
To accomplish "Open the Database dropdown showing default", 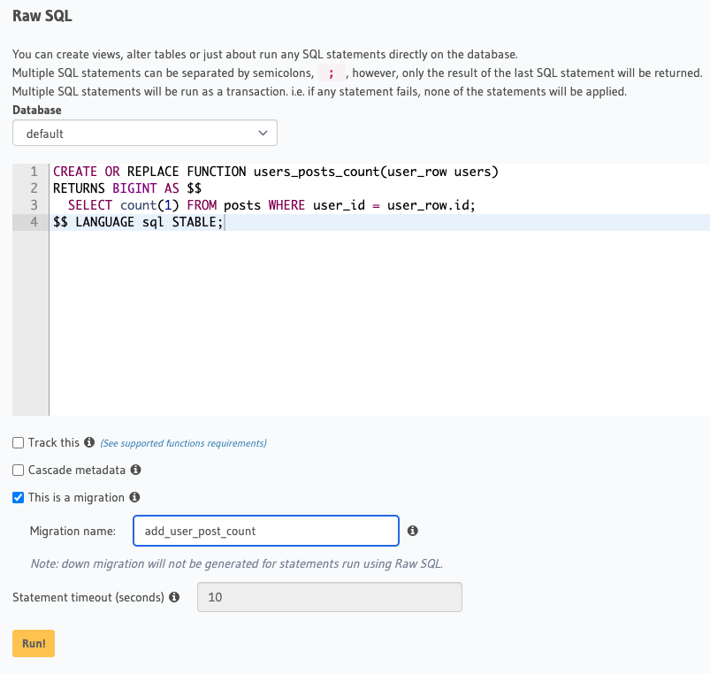I will (145, 134).
